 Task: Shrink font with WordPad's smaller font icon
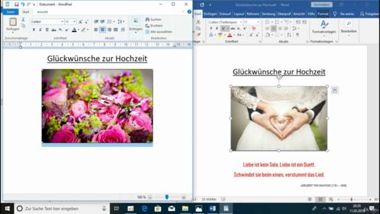pyautogui.click(x=87, y=22)
